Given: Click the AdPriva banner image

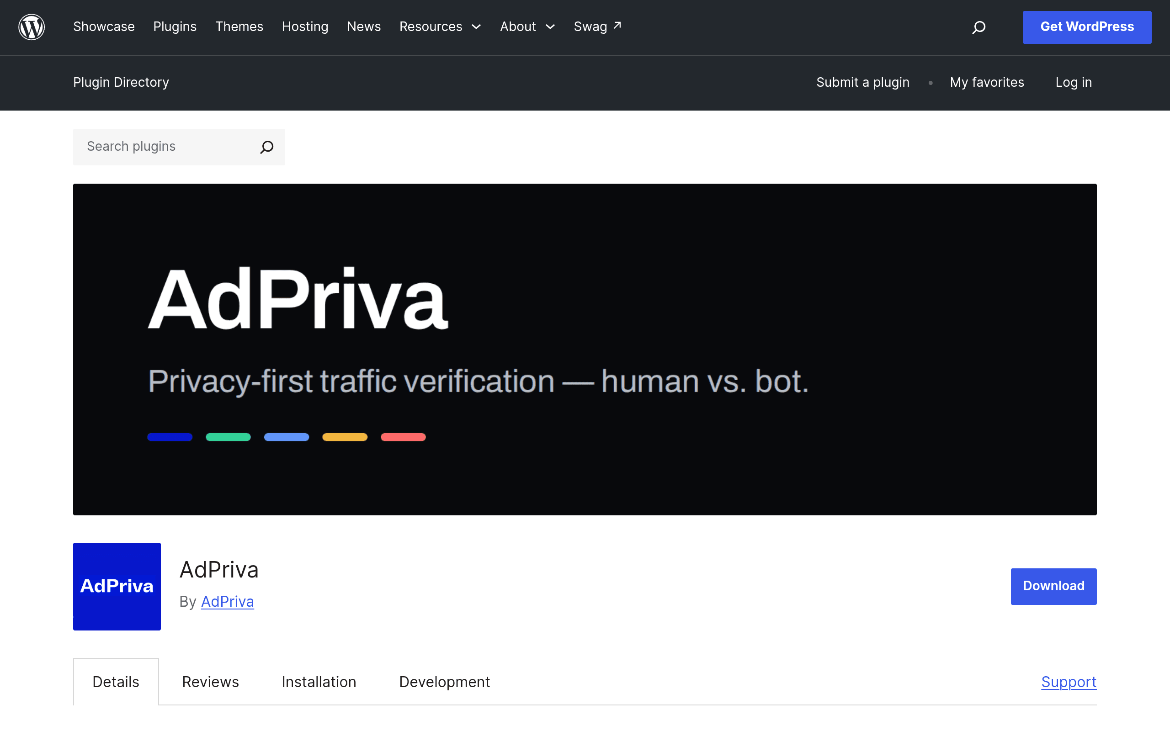Looking at the screenshot, I should coord(585,349).
